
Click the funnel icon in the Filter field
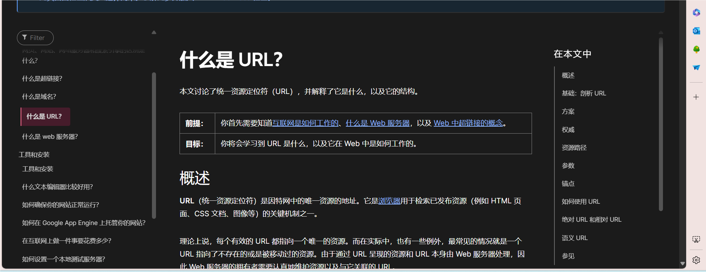(25, 37)
